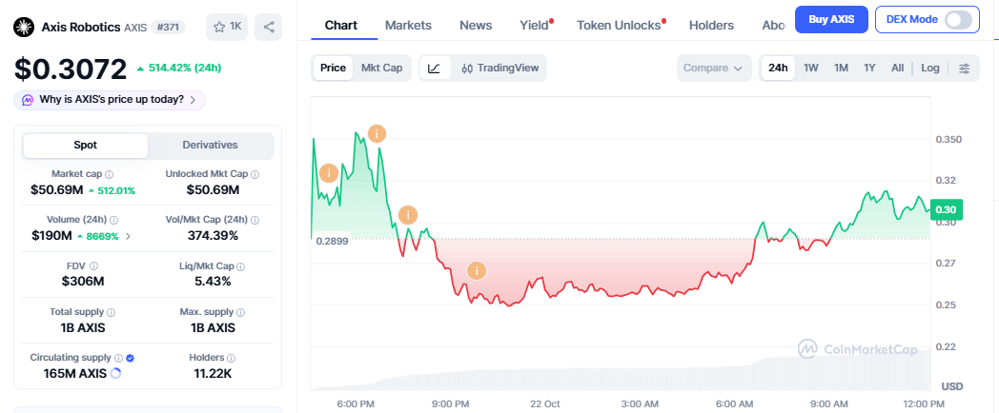Click the current price tag 0.30 on axis
This screenshot has width=999, height=413.
(x=947, y=209)
